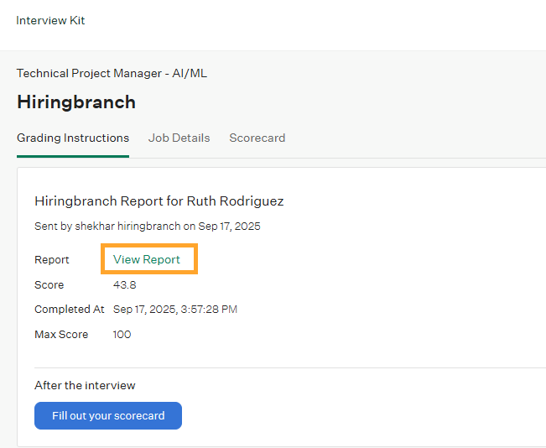This screenshot has height=448, width=546.
Task: Click the Hiringbranch page heading
Action: pos(76,102)
